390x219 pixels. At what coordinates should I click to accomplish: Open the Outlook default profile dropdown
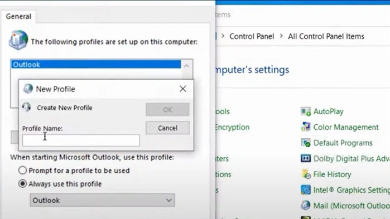point(102,200)
